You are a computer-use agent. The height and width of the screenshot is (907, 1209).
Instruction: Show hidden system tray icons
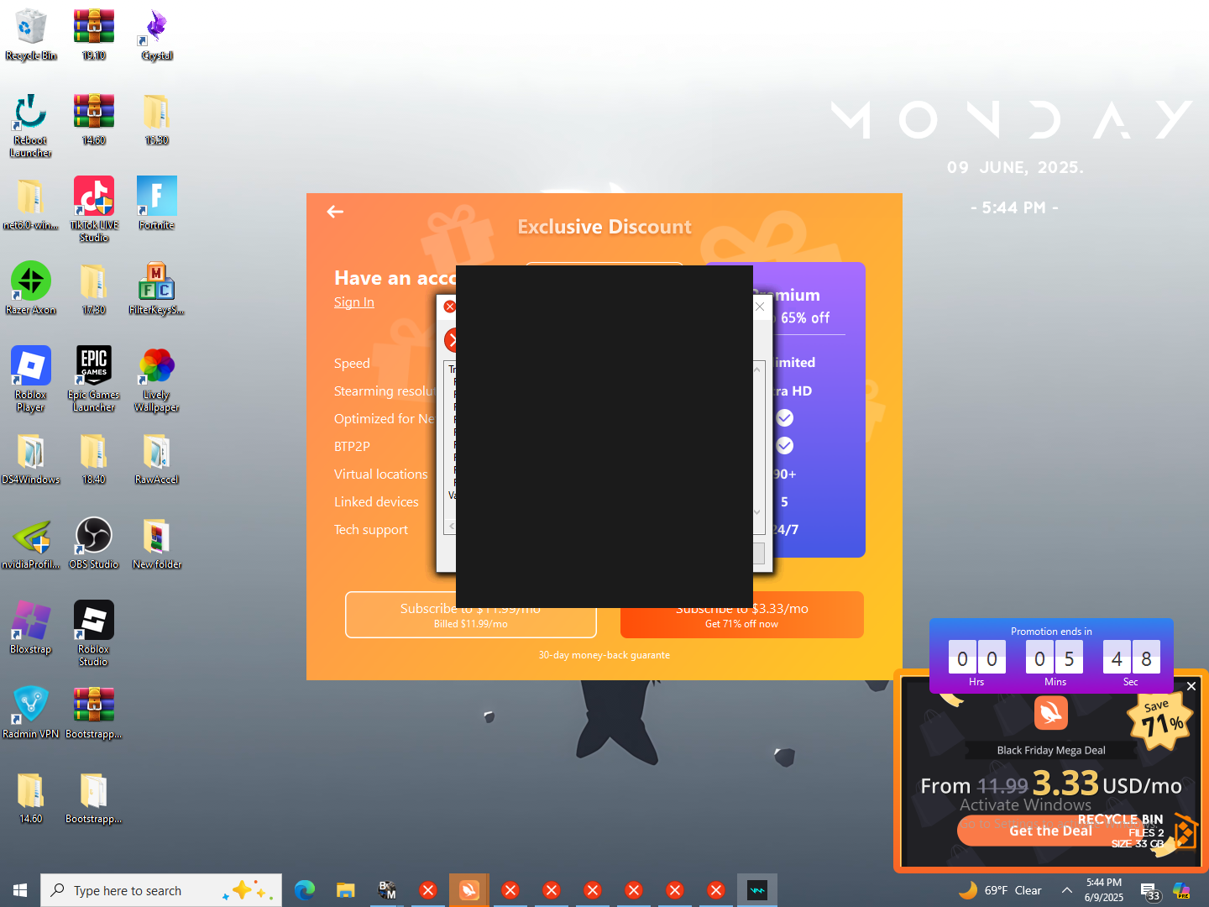tap(1066, 890)
